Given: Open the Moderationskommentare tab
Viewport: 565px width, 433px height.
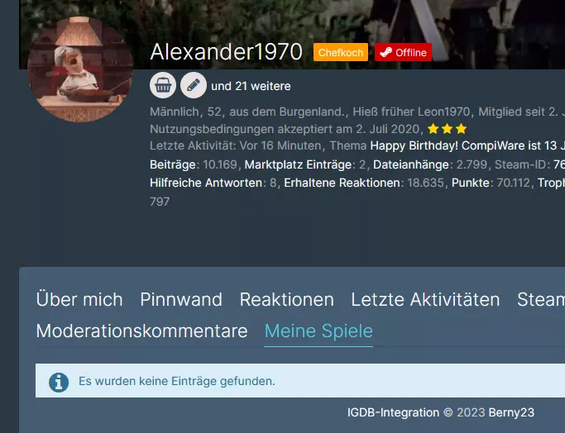Looking at the screenshot, I should (142, 331).
